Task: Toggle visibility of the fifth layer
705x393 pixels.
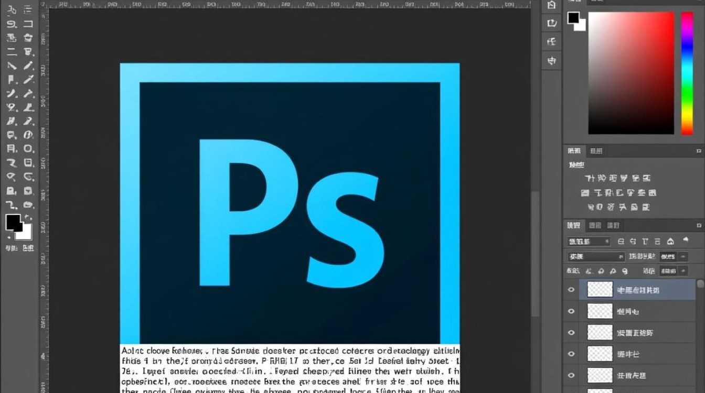Action: click(x=571, y=375)
